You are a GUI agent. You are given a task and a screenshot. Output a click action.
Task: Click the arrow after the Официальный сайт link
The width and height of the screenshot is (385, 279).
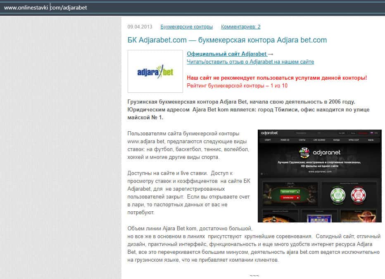click(271, 54)
